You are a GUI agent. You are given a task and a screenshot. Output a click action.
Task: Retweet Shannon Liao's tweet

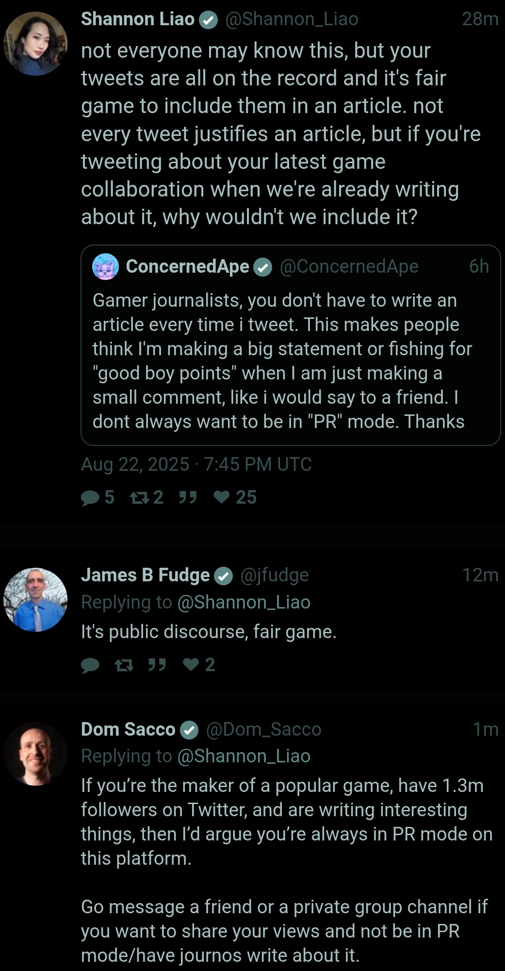click(x=140, y=497)
